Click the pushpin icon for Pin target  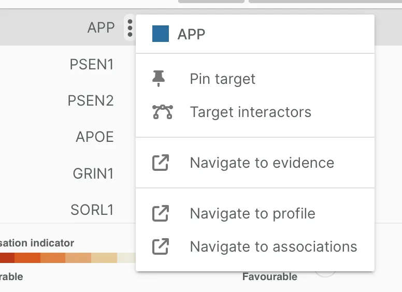[159, 79]
